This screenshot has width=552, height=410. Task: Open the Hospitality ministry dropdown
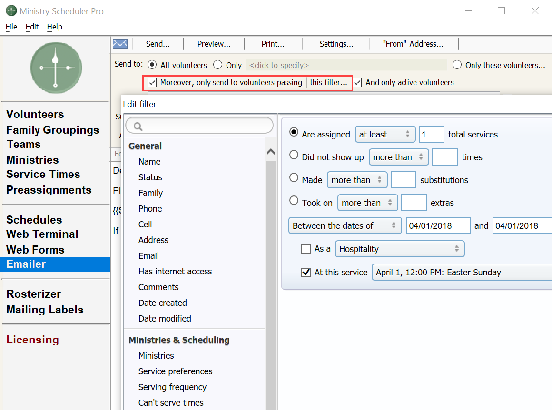[399, 249]
